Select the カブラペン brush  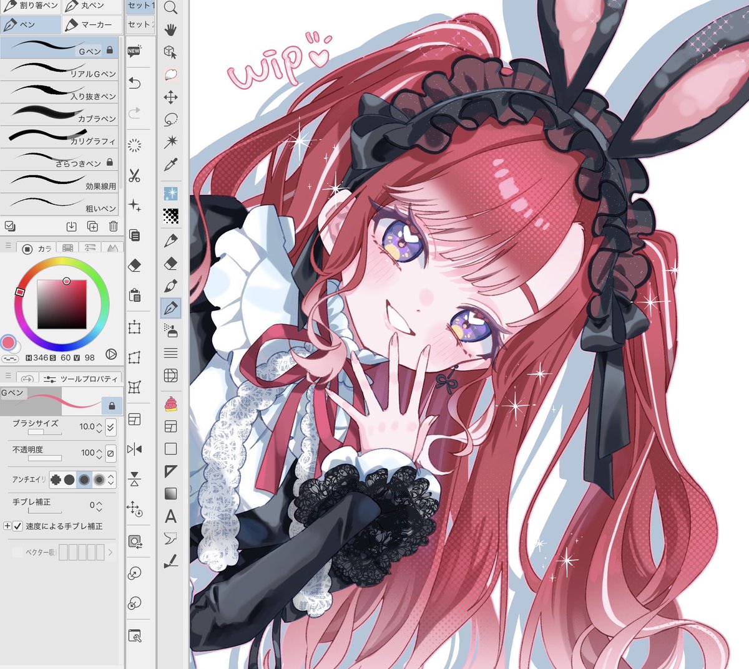pos(59,114)
